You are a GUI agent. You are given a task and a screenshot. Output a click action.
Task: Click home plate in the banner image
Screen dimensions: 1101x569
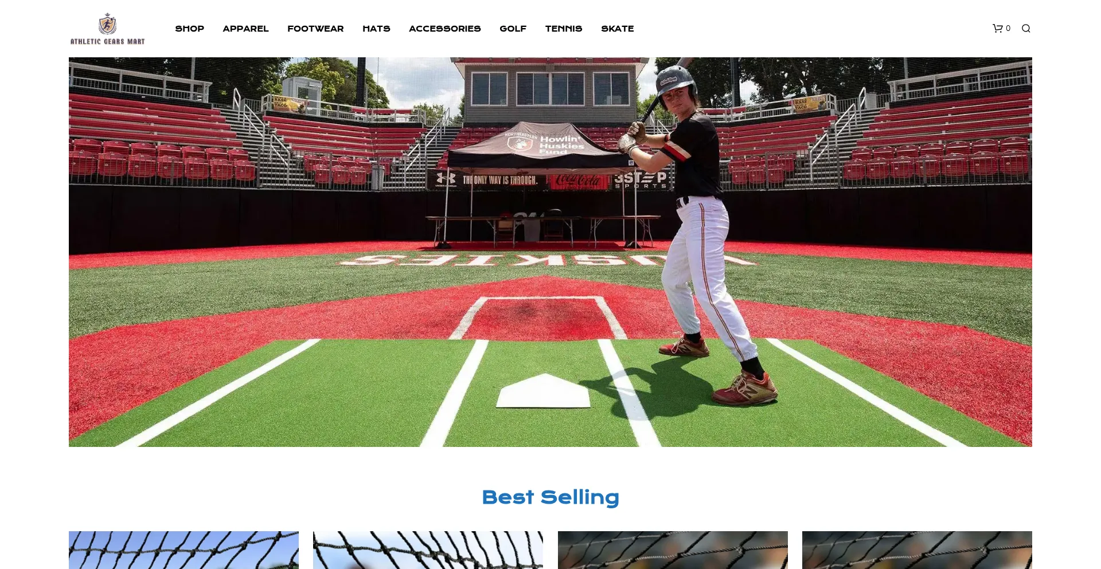click(x=543, y=391)
